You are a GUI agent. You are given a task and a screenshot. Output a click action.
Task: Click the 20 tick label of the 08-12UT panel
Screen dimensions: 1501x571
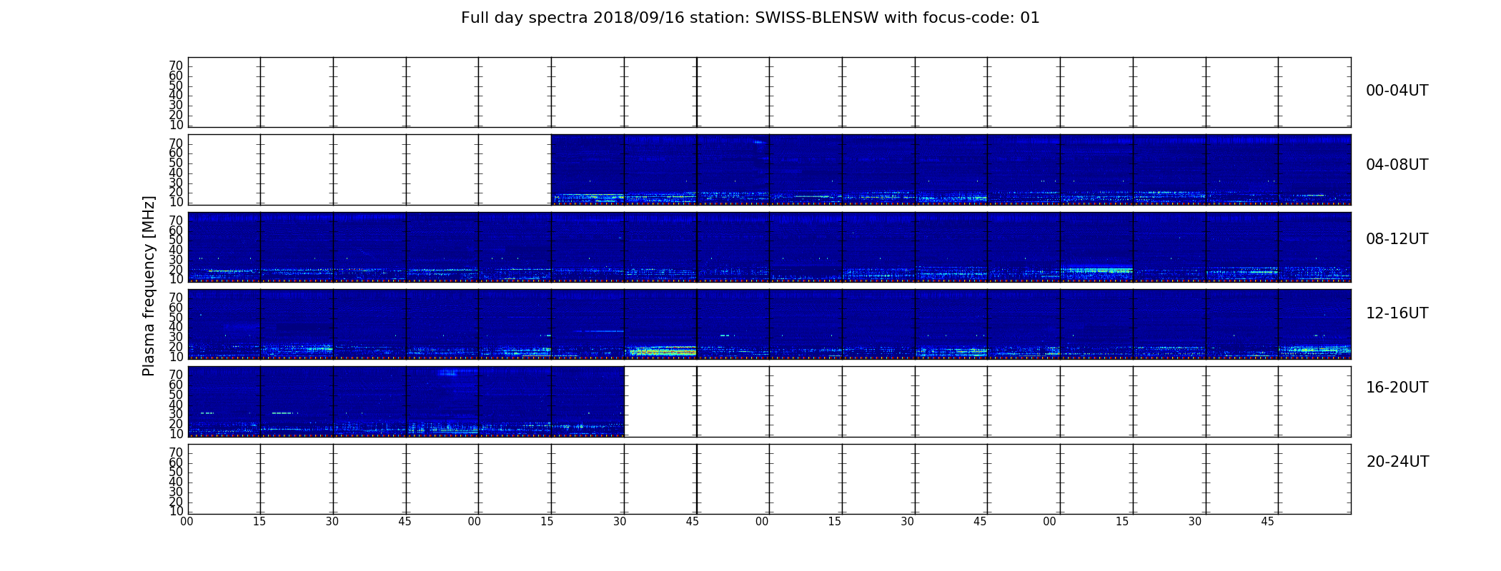pos(176,269)
